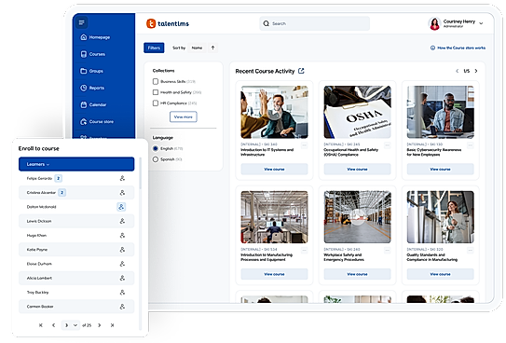The height and width of the screenshot is (343, 506).
Task: View course Basic Cybersecurity Awareness
Action: tap(441, 169)
